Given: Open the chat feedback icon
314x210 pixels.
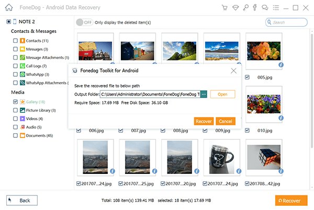Looking at the screenshot, I should pos(265,8).
